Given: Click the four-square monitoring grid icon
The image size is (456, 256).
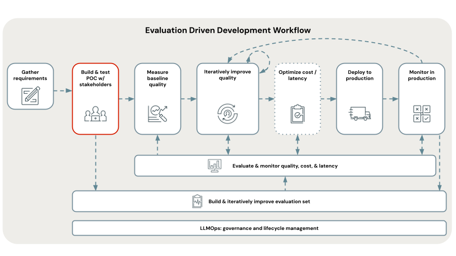Looking at the screenshot, I should 421,113.
